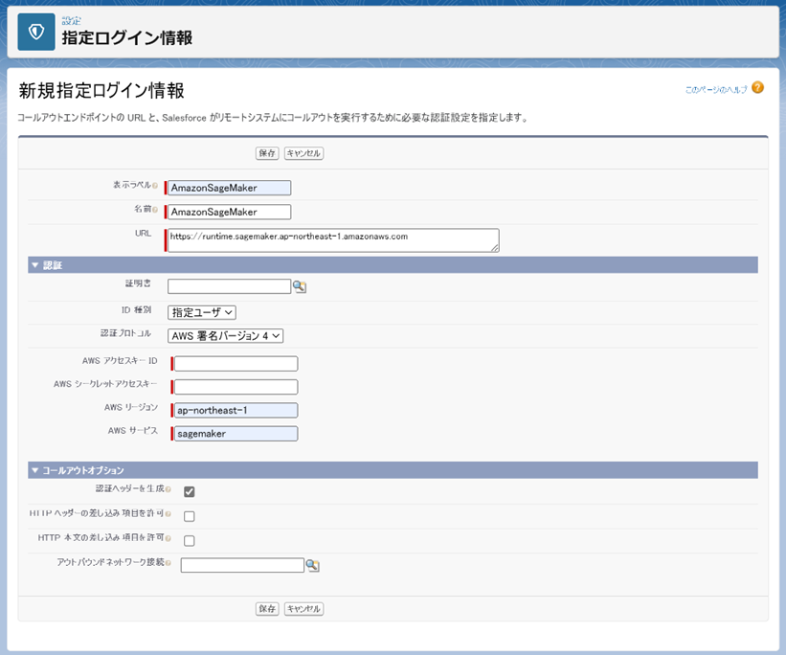The height and width of the screenshot is (655, 786).
Task: Click the 新規指定ログイン情報 heading text
Action: 101,91
